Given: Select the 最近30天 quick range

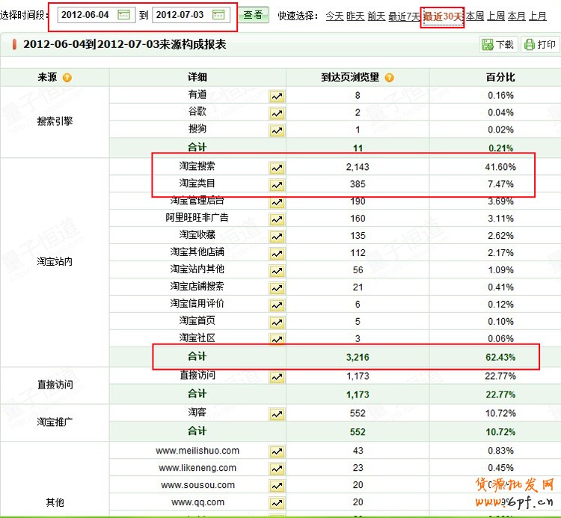Looking at the screenshot, I should point(443,16).
